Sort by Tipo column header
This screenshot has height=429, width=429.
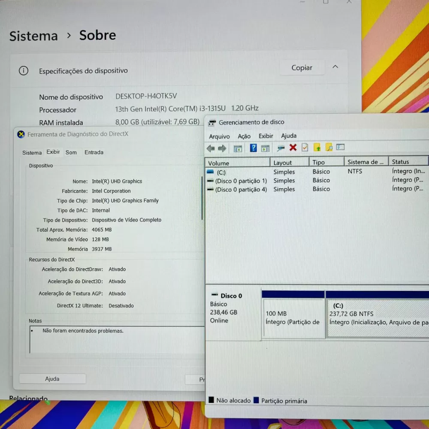tap(326, 162)
